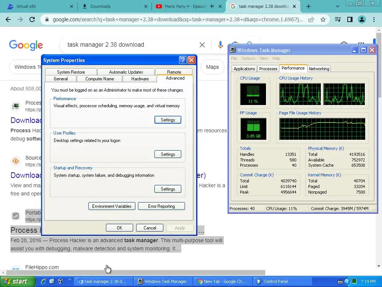Close the Virtual x86 tab
Viewport: 382px width, 287px height.
[71, 6]
